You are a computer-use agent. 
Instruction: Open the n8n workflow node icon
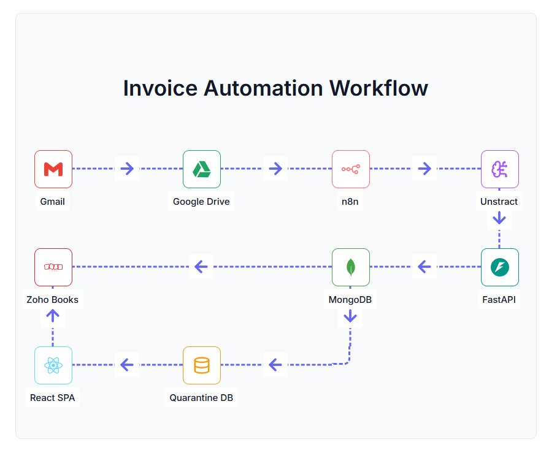pos(351,169)
